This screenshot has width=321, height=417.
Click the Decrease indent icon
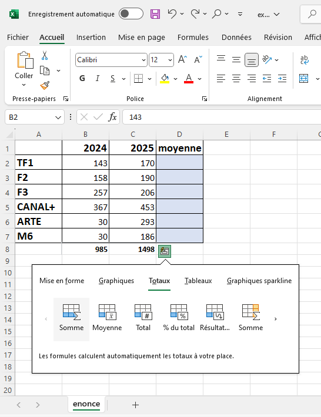click(x=267, y=79)
